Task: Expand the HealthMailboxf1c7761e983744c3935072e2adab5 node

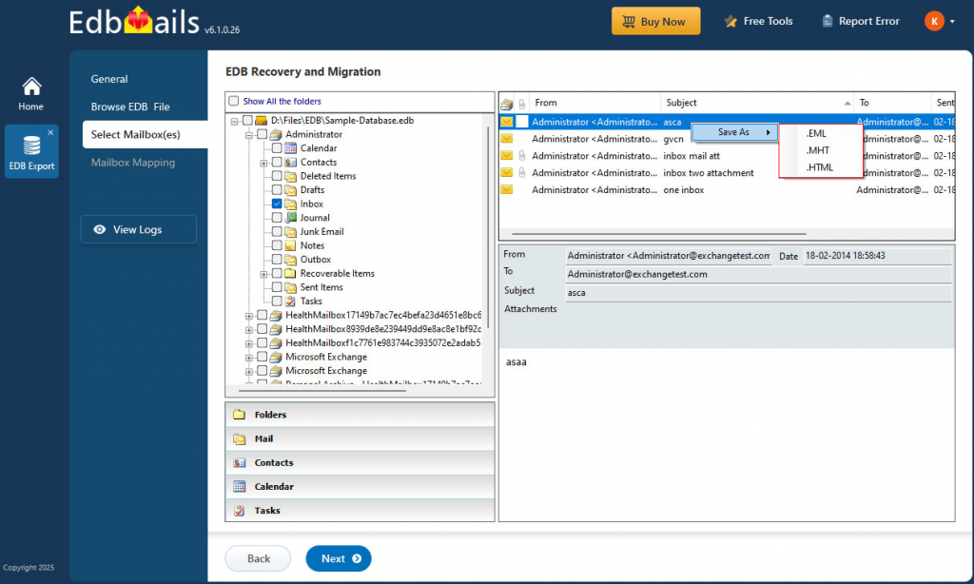Action: click(249, 343)
